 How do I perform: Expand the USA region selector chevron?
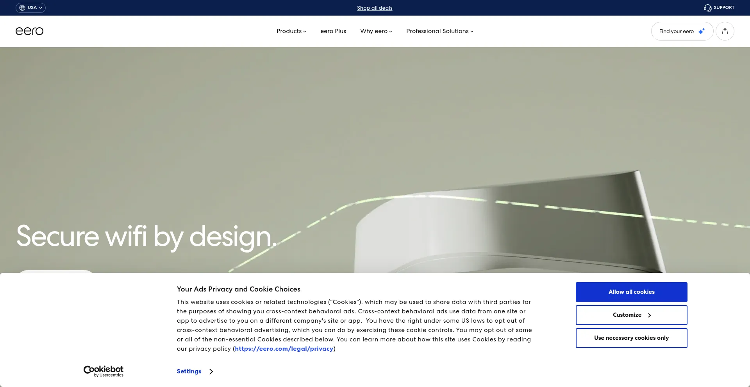click(x=41, y=8)
